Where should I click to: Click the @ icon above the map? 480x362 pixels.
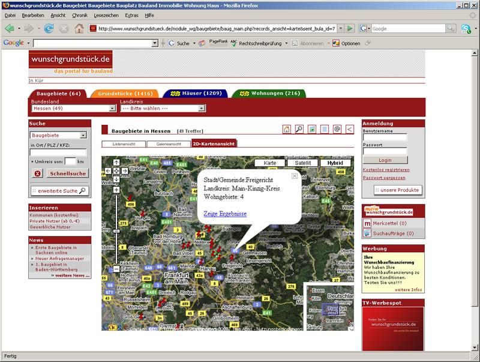coord(337,129)
